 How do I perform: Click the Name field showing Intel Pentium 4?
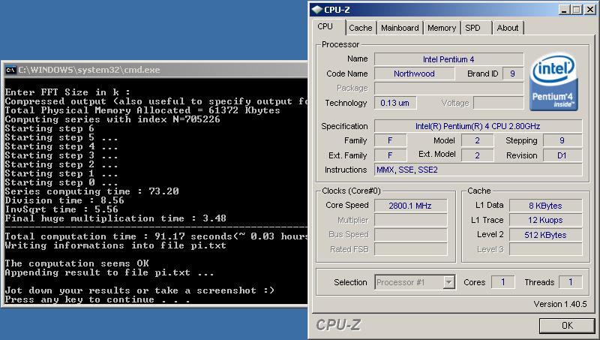coord(448,59)
